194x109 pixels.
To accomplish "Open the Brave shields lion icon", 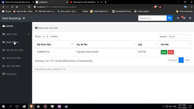I will (x=156, y=7).
